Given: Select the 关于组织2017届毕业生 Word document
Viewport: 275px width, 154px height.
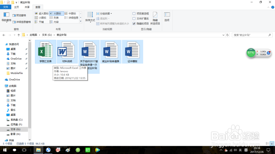Looking at the screenshot, I should (x=89, y=57).
